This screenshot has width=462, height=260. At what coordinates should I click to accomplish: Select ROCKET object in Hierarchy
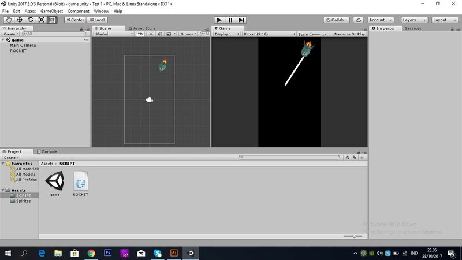click(18, 51)
